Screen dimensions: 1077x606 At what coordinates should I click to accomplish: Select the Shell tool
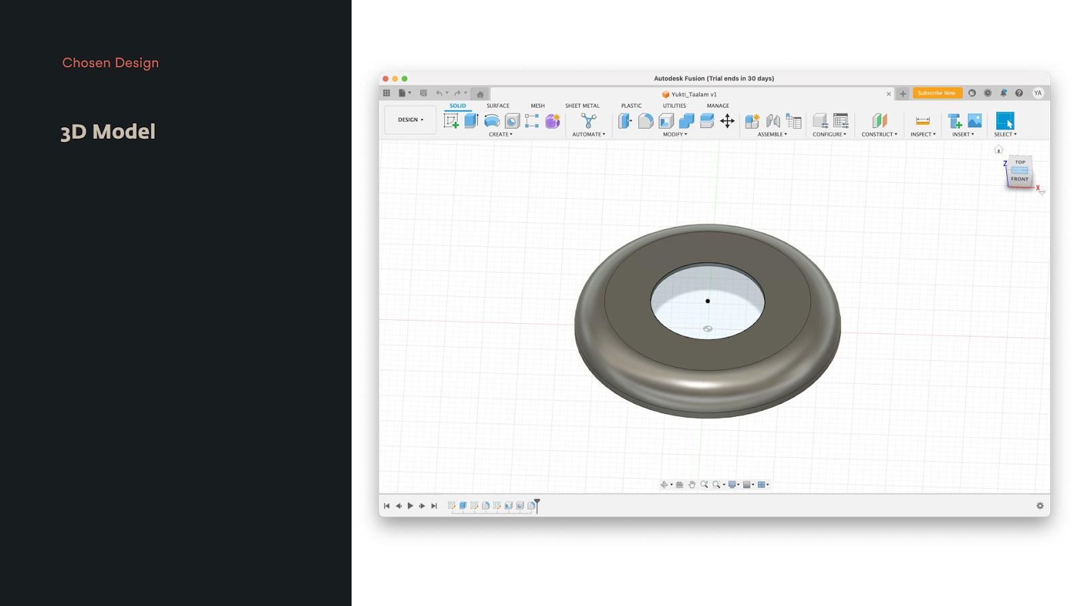tap(666, 121)
